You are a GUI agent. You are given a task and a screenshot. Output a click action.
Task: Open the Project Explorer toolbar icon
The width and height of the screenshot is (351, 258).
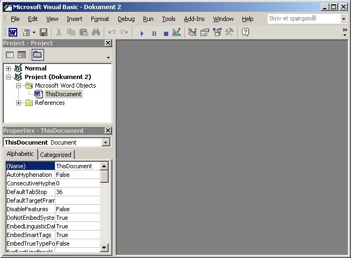click(192, 32)
